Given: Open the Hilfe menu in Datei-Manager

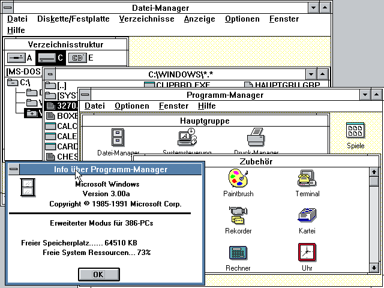Looking at the screenshot, I should (16, 30).
